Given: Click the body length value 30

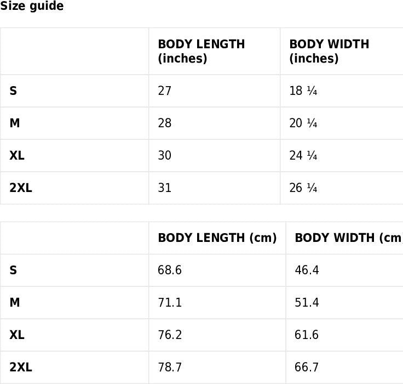Looking at the screenshot, I should [x=164, y=156].
